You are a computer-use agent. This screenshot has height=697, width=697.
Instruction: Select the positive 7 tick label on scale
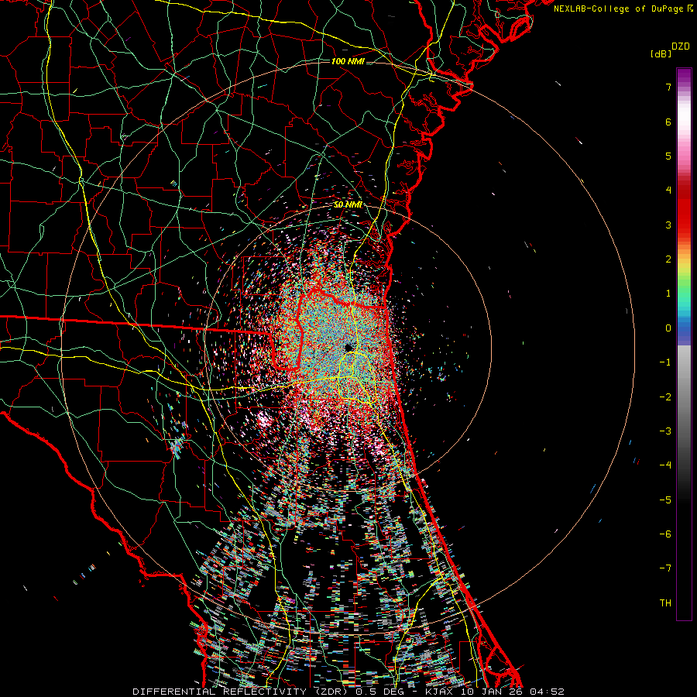[668, 87]
